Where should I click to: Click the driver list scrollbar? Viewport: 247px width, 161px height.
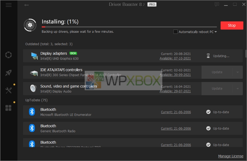pyautogui.click(x=246, y=54)
